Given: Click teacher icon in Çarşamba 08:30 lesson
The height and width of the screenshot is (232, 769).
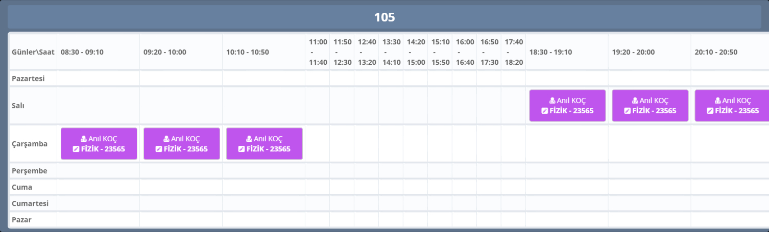Looking at the screenshot, I should [84, 139].
